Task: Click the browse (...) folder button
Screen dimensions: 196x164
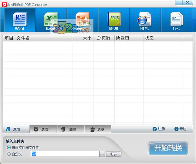Action: (102, 154)
